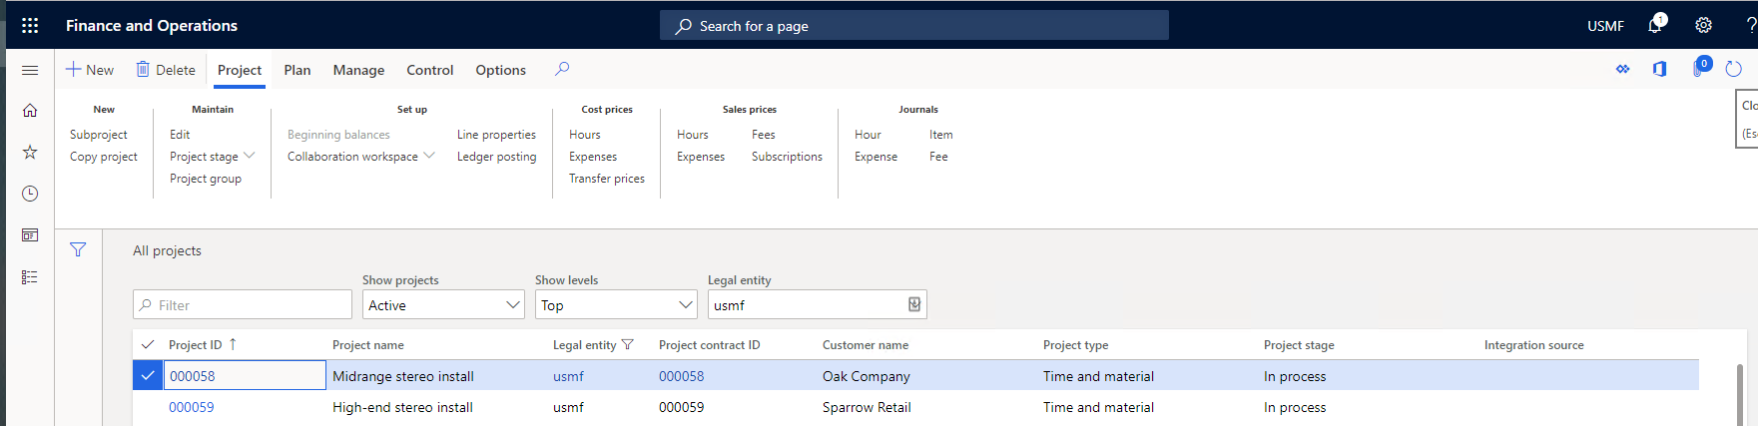The width and height of the screenshot is (1758, 426).
Task: Expand the Project stage menu
Action: coord(213,157)
